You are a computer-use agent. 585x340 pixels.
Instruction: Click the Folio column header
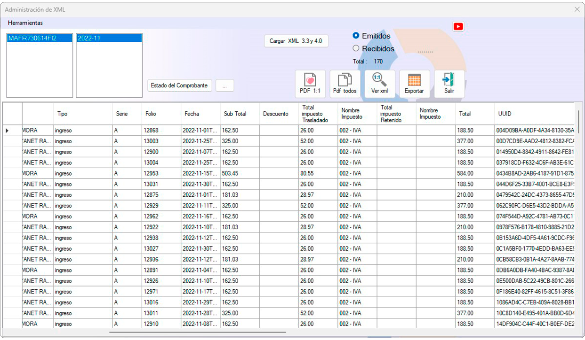pyautogui.click(x=160, y=114)
